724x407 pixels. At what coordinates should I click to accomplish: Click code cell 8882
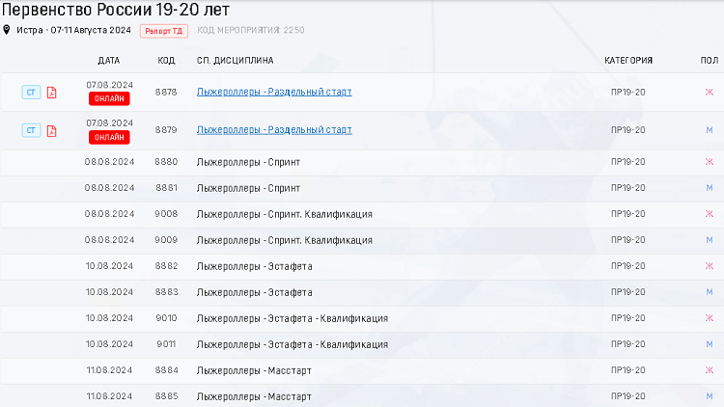click(x=166, y=266)
